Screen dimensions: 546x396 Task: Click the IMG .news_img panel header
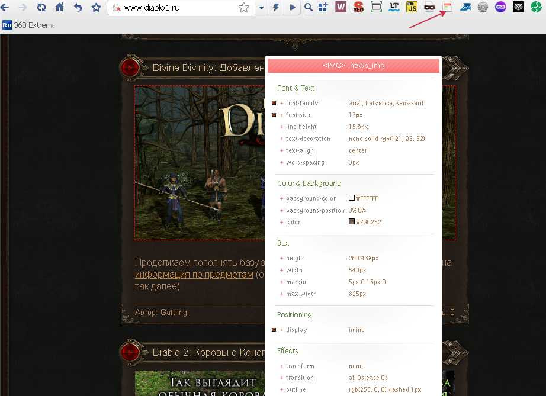354,66
